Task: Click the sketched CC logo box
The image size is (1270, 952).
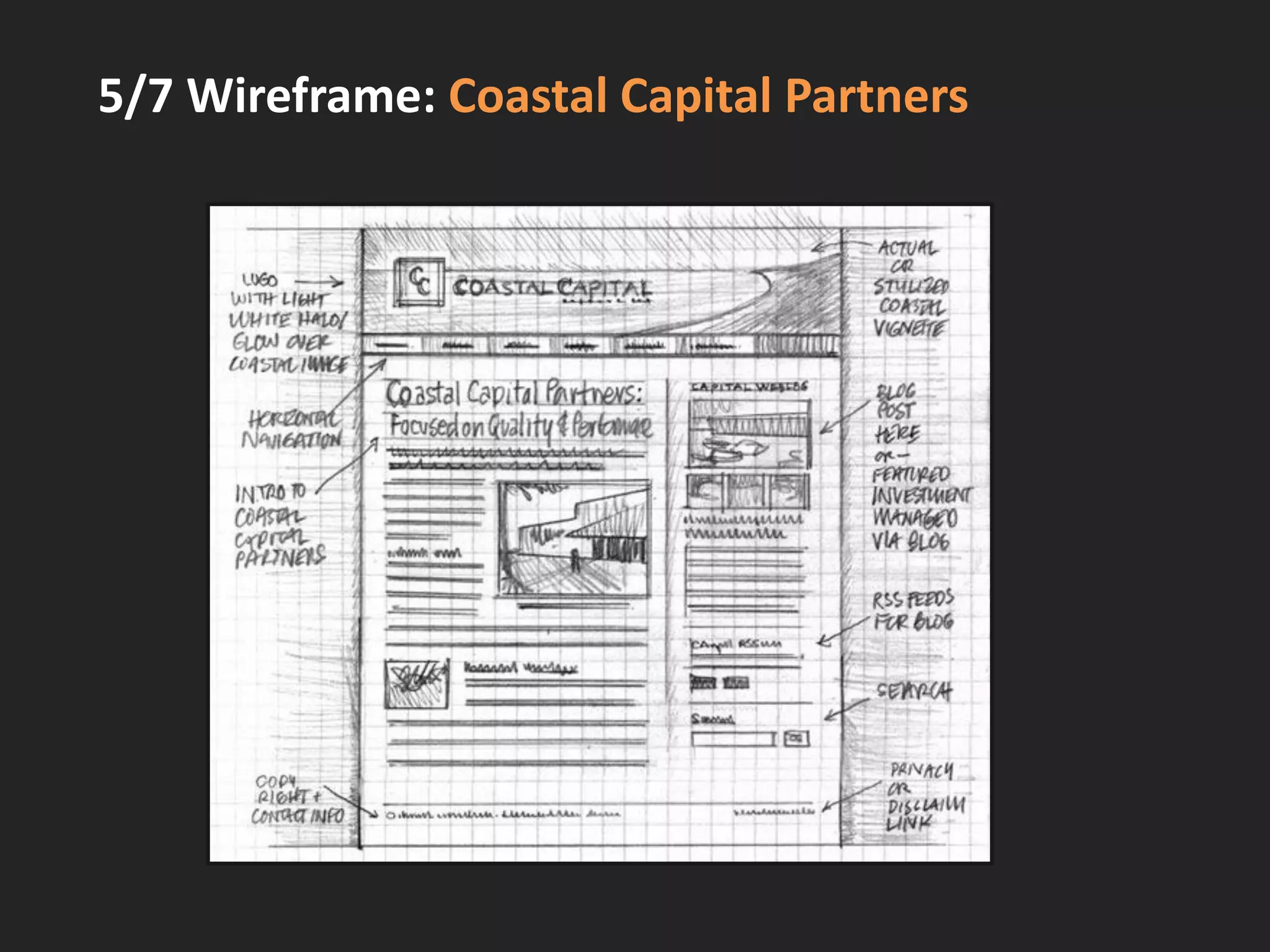Action: point(419,282)
